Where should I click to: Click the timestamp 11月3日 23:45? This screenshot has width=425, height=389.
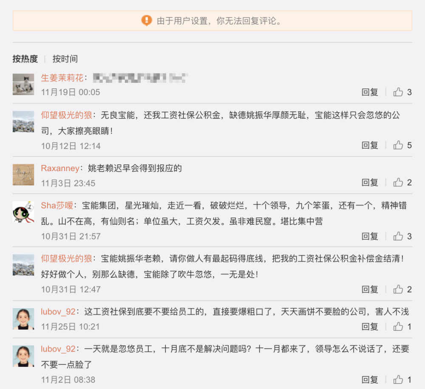[x=68, y=183]
